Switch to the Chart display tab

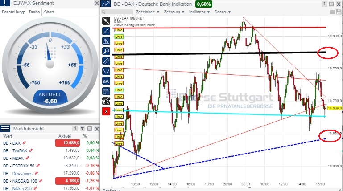(49, 12)
